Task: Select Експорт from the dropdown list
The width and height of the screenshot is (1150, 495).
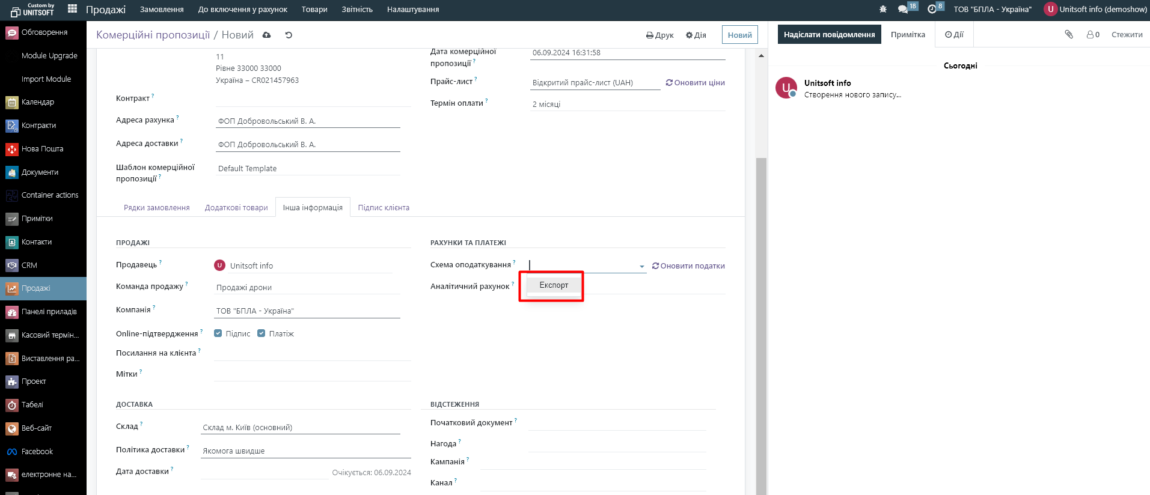Action: tap(554, 285)
